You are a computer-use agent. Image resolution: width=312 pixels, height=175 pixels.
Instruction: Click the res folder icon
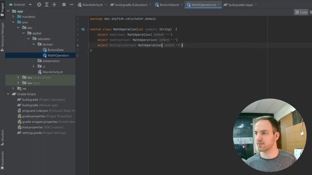(x=19, y=88)
